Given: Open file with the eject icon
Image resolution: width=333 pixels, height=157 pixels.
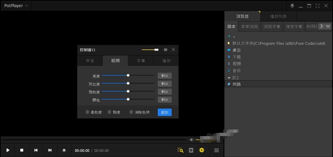Looking at the screenshot, I should tap(64, 150).
